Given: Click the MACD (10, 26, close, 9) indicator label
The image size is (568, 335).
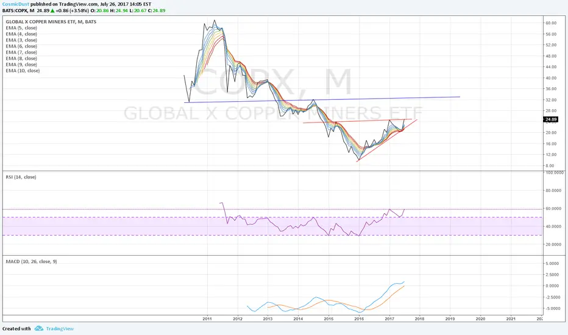Looking at the screenshot, I should pyautogui.click(x=31, y=261).
